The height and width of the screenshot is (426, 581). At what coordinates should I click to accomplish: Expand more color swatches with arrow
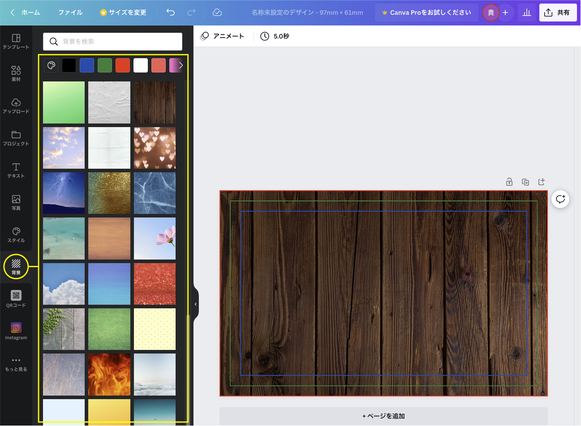[x=181, y=65]
